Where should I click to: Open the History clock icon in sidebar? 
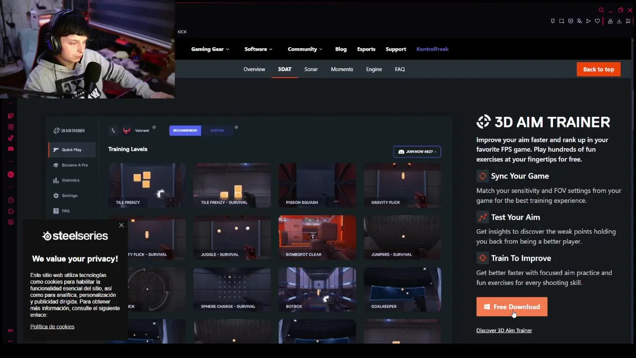tap(10, 200)
